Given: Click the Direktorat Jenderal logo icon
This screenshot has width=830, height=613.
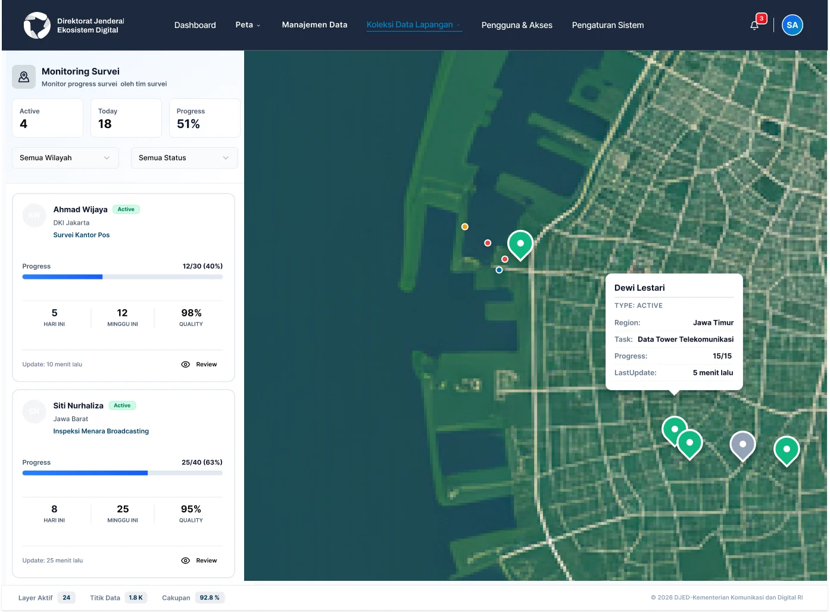Looking at the screenshot, I should tap(37, 25).
